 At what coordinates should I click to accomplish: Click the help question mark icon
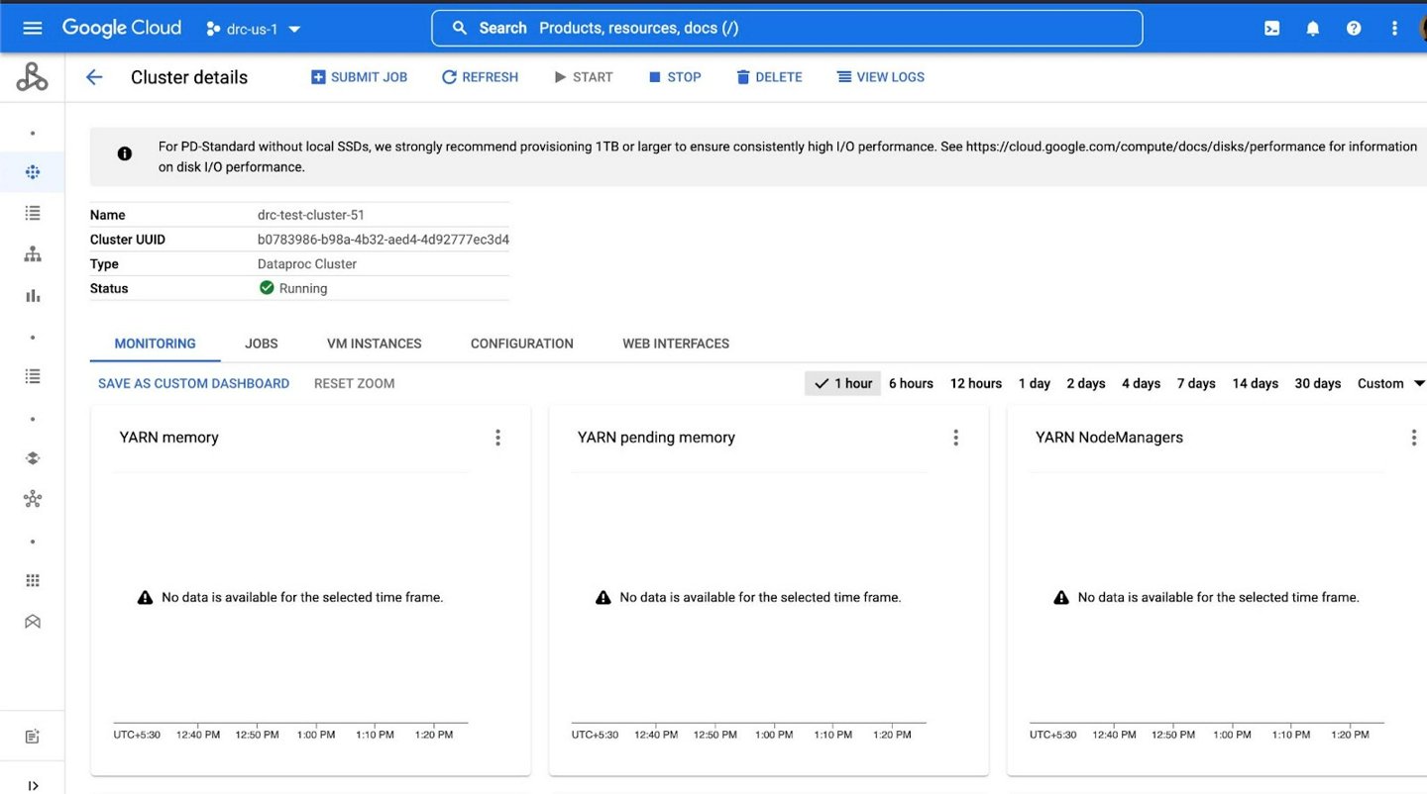pyautogui.click(x=1354, y=29)
